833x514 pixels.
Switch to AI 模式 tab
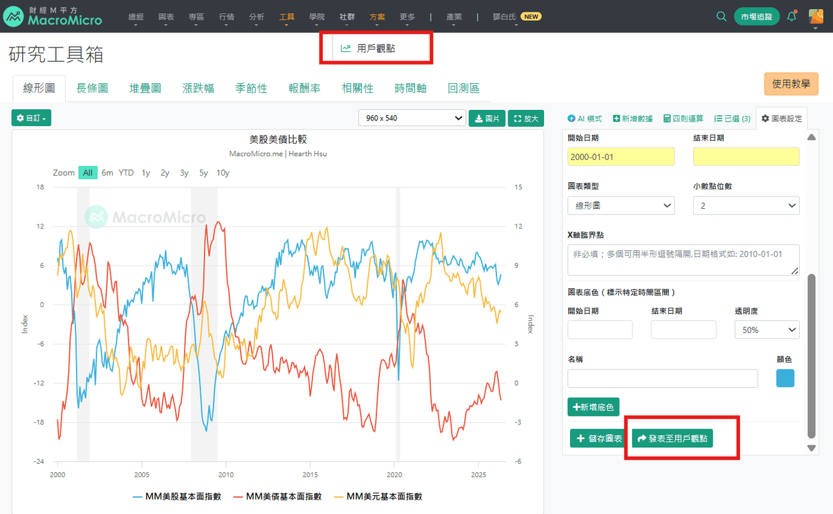584,118
